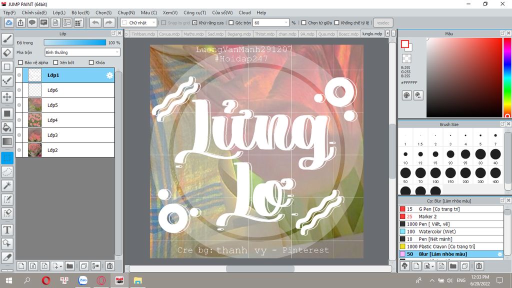Viewport: 512px width, 288px height.
Task: Open Blur brush settings gear
Action: point(499,254)
